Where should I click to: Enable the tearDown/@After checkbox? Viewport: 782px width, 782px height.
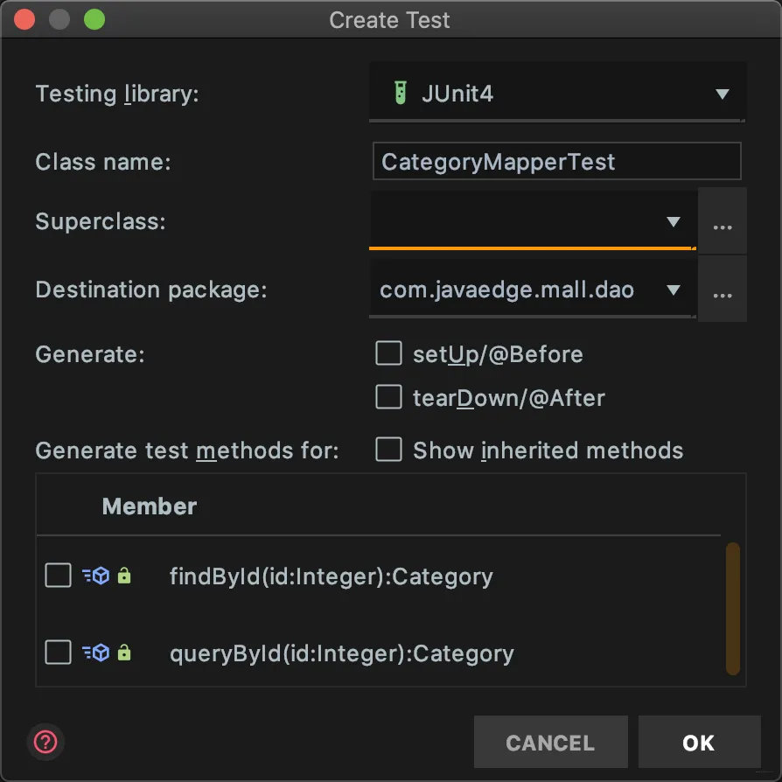[388, 398]
